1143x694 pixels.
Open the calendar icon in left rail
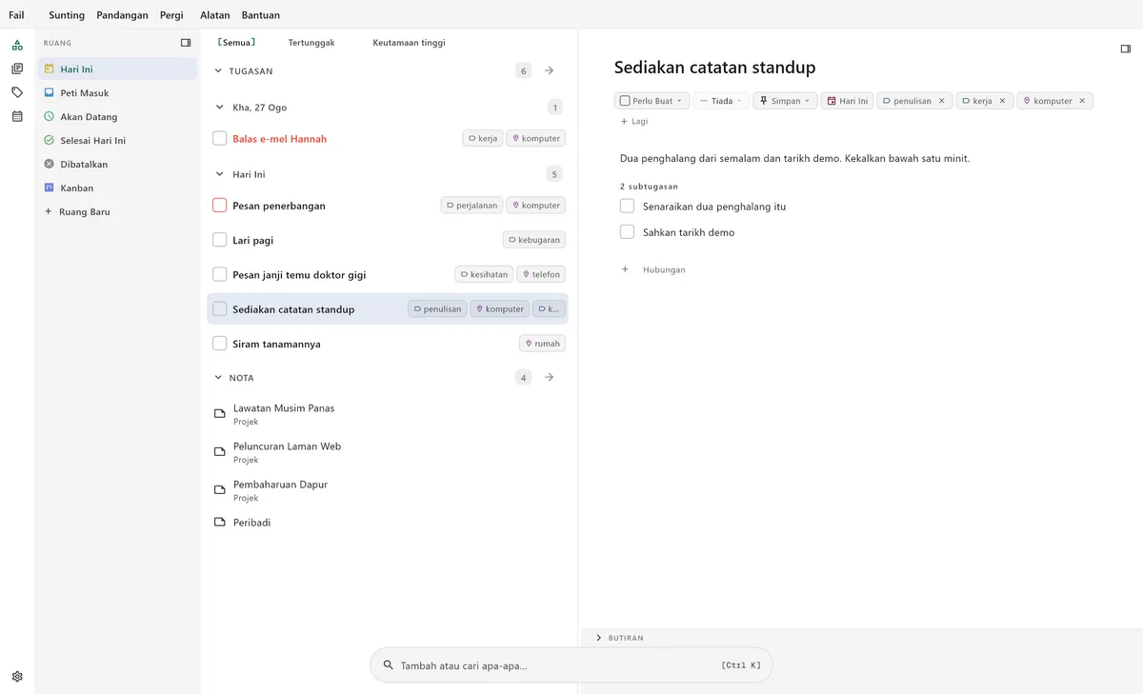tap(17, 116)
